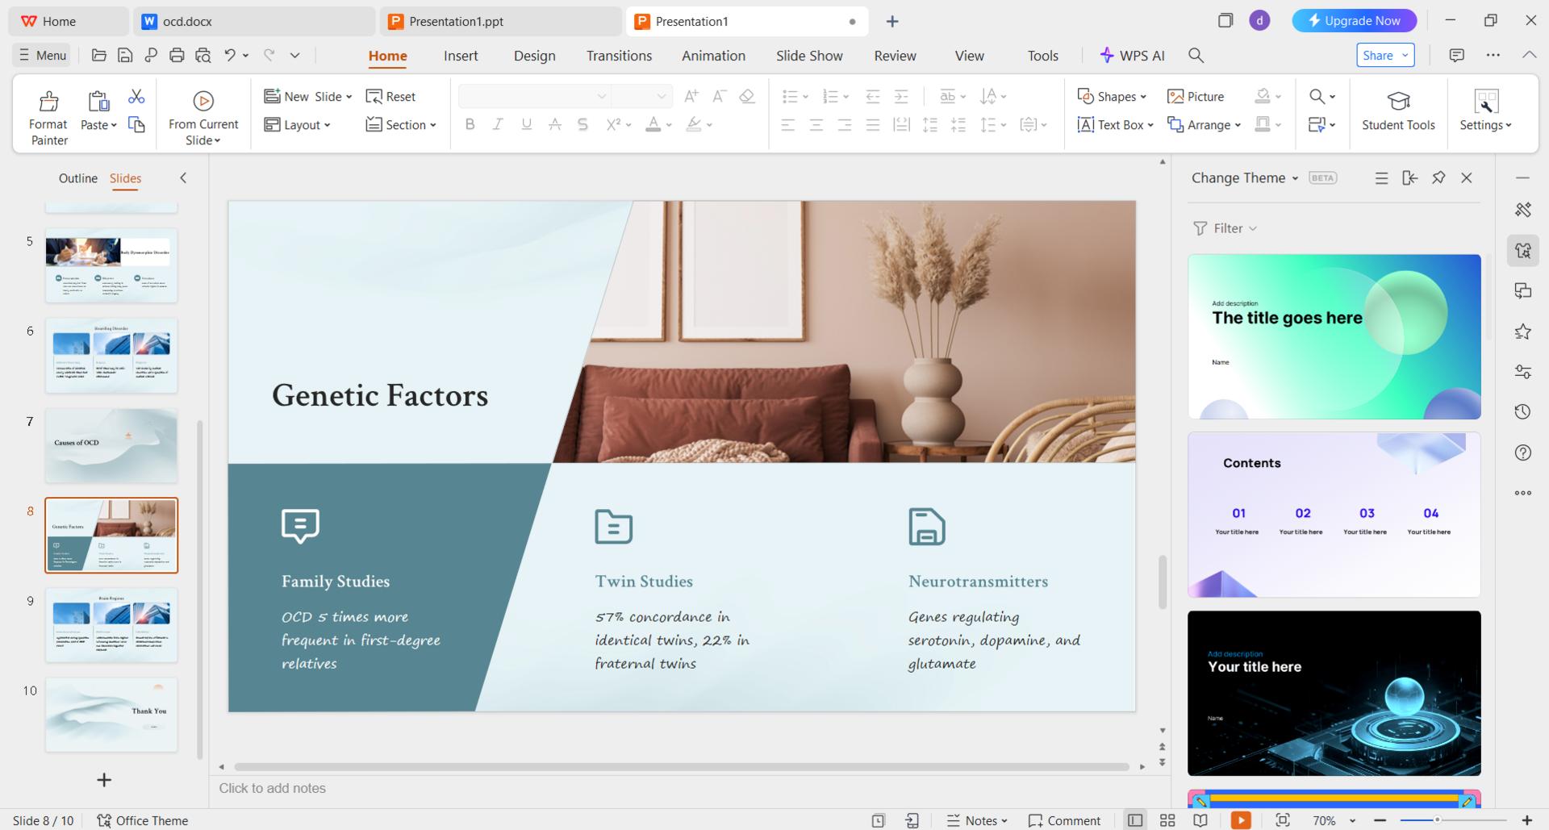
Task: Open the Section dropdown
Action: tap(400, 124)
